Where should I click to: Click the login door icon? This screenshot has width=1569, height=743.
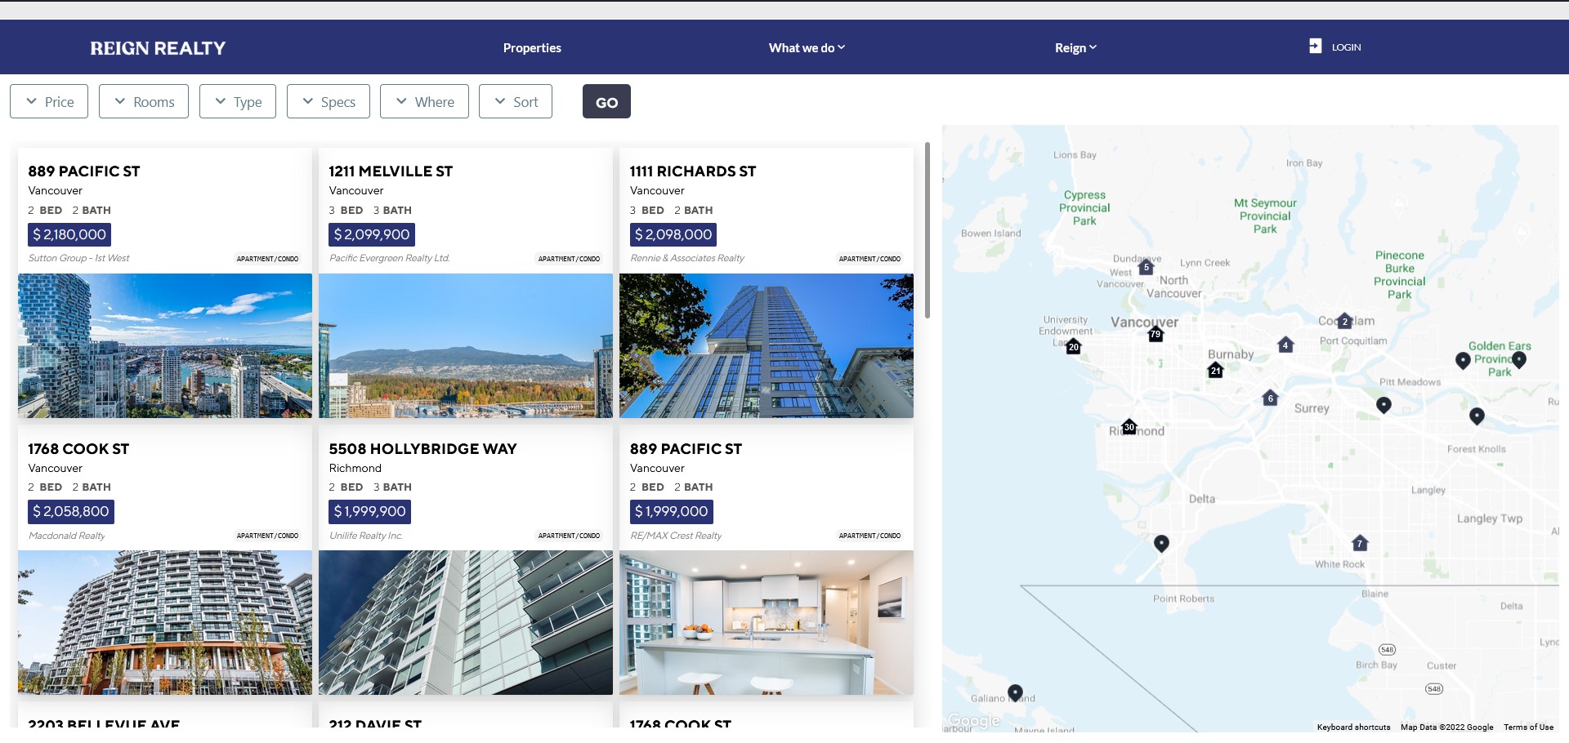point(1315,46)
